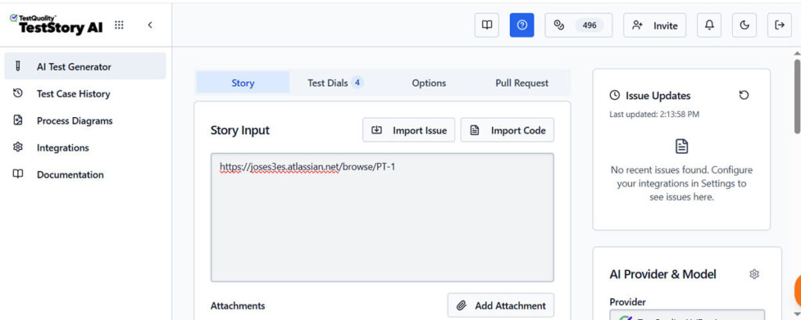Open the documentation book icon in top bar

[487, 25]
